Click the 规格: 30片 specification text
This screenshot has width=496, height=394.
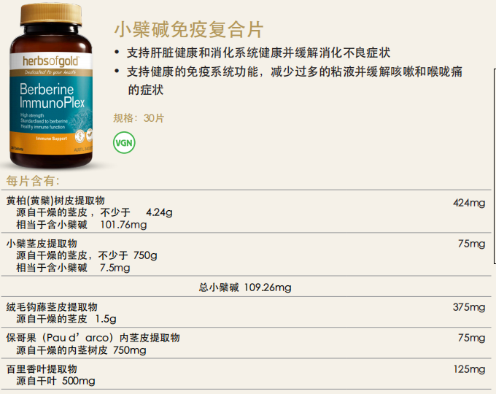click(139, 118)
